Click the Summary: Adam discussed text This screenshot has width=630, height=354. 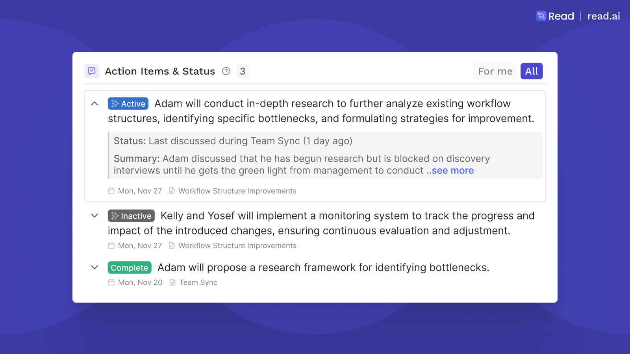coord(302,164)
